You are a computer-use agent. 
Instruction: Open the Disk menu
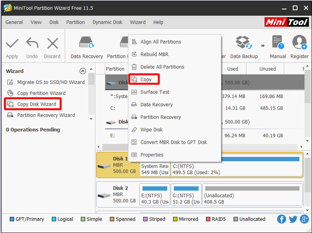click(x=54, y=22)
